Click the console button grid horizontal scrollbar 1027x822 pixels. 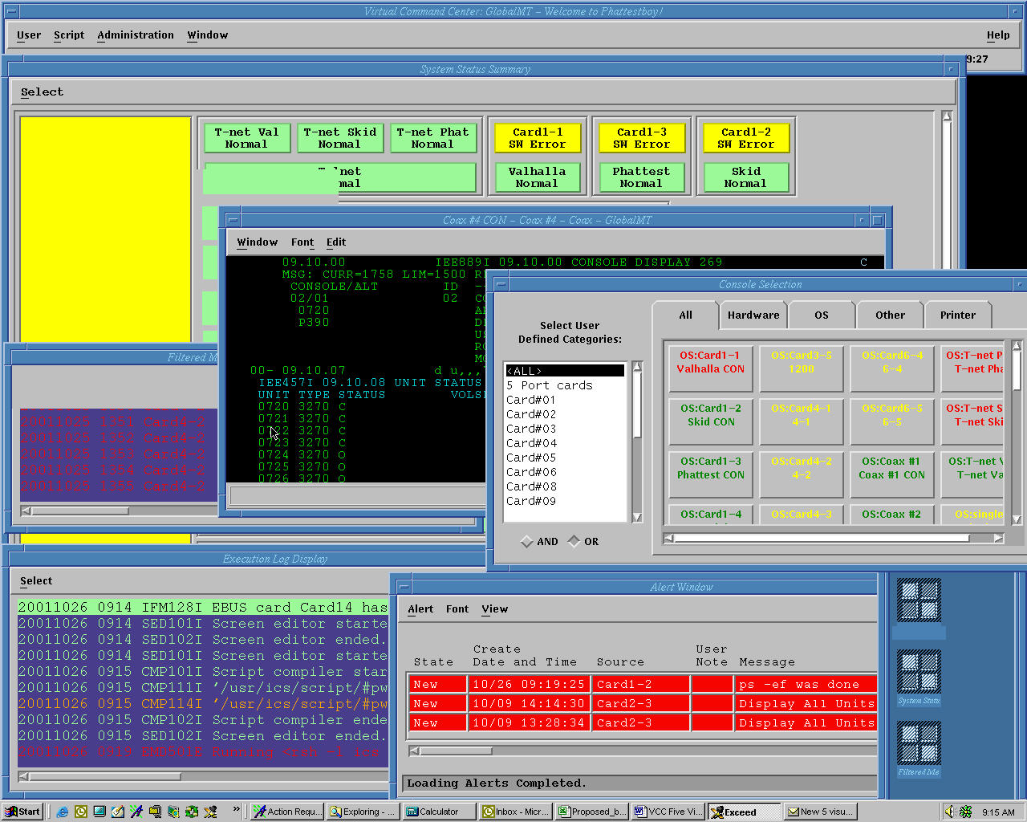point(834,538)
